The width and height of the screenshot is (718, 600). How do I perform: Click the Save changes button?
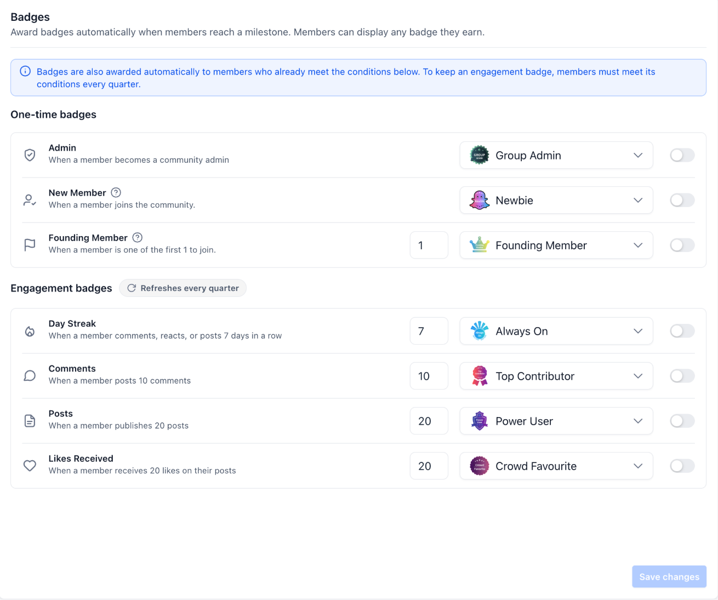669,576
